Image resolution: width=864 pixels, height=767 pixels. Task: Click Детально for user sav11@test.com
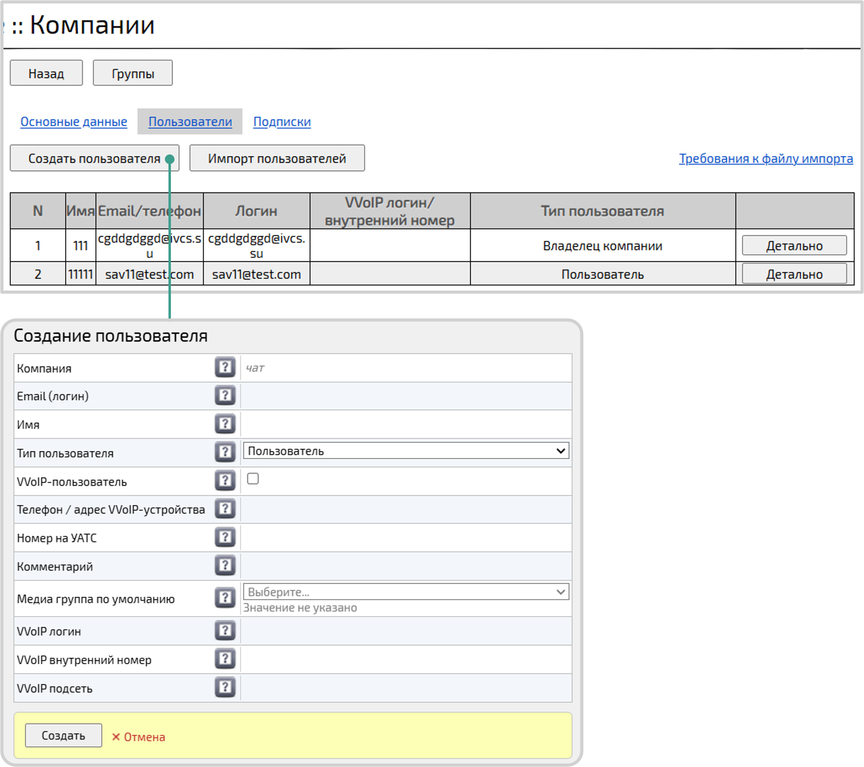[794, 274]
